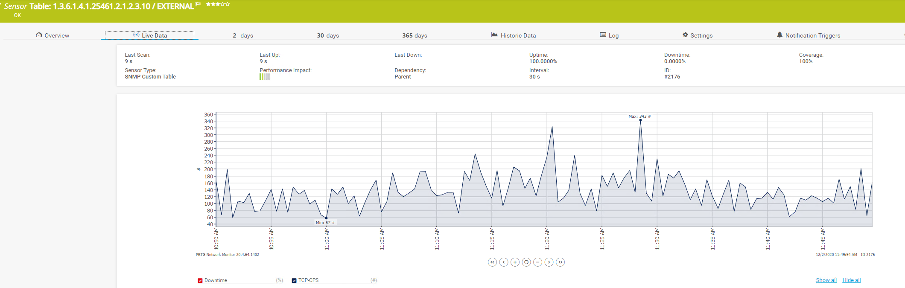Open the Overview tab
This screenshot has width=905, height=288.
point(53,35)
